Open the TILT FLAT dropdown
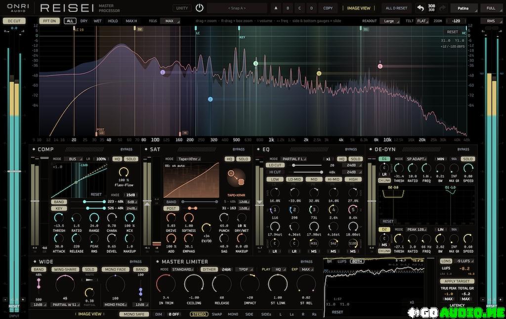This screenshot has width=506, height=319. coord(422,21)
